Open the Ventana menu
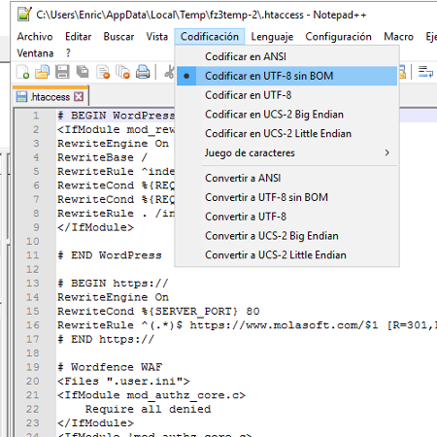 pyautogui.click(x=35, y=53)
